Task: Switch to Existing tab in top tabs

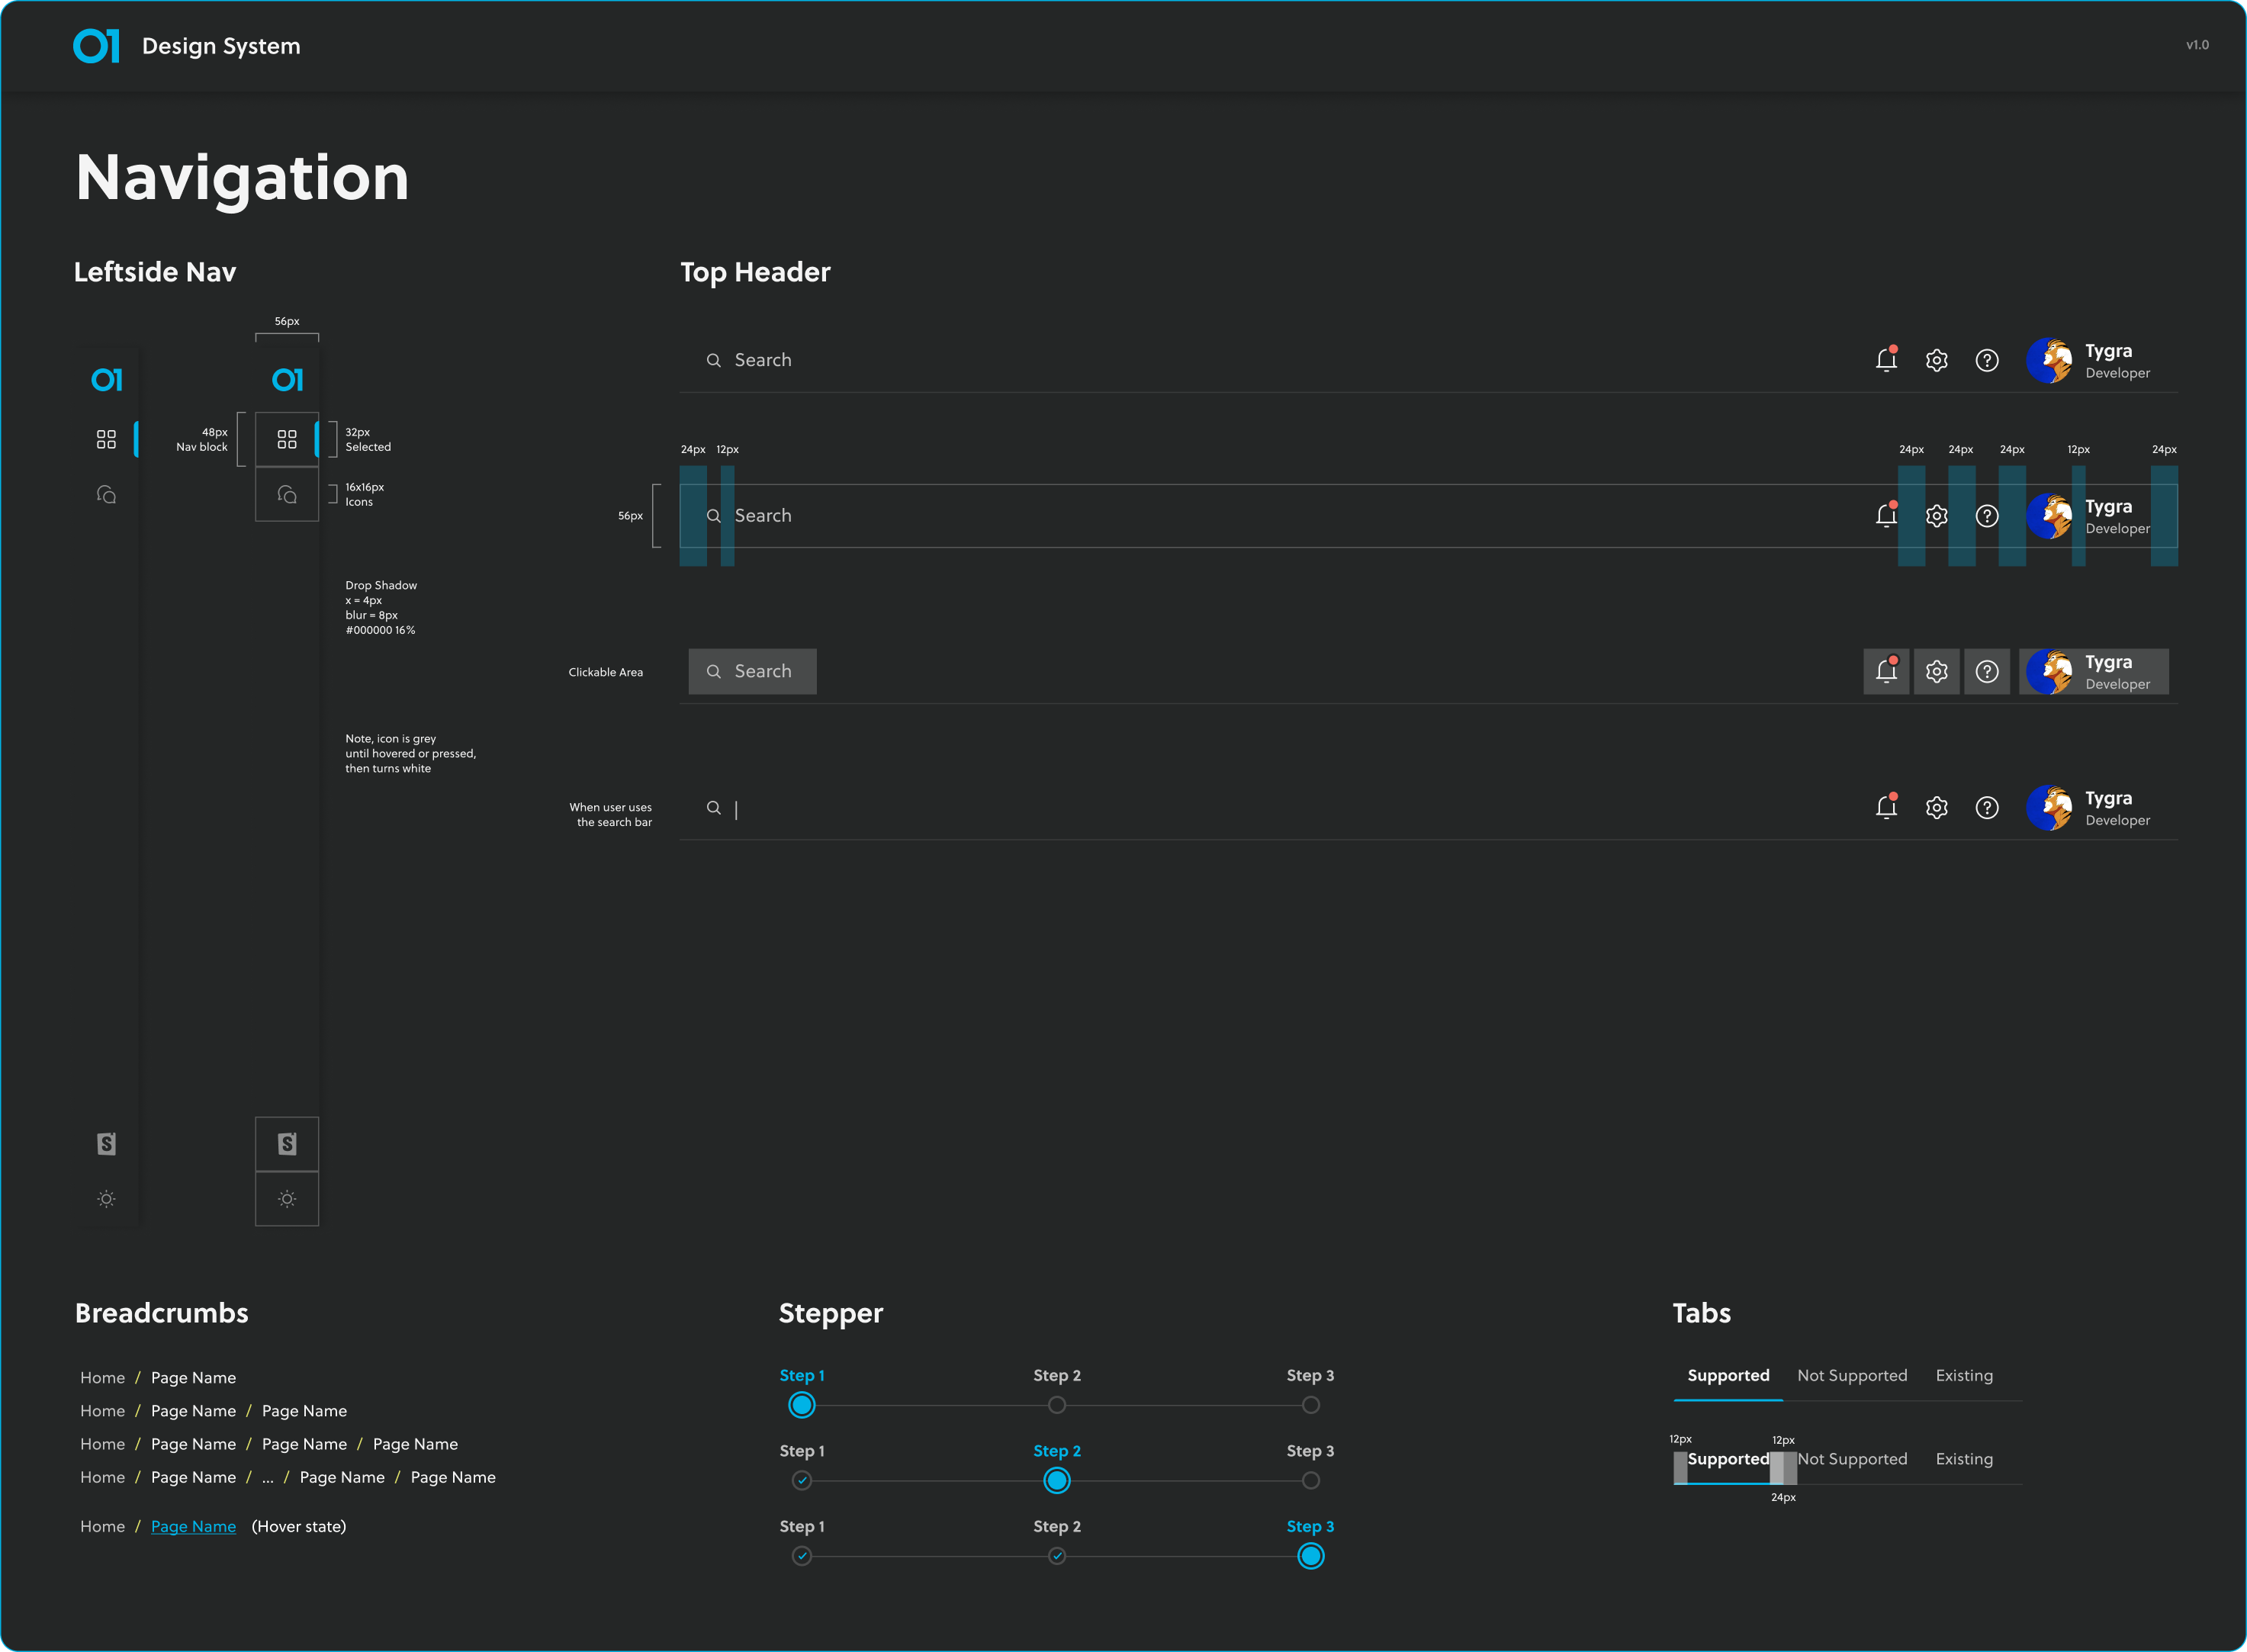Action: (1963, 1375)
